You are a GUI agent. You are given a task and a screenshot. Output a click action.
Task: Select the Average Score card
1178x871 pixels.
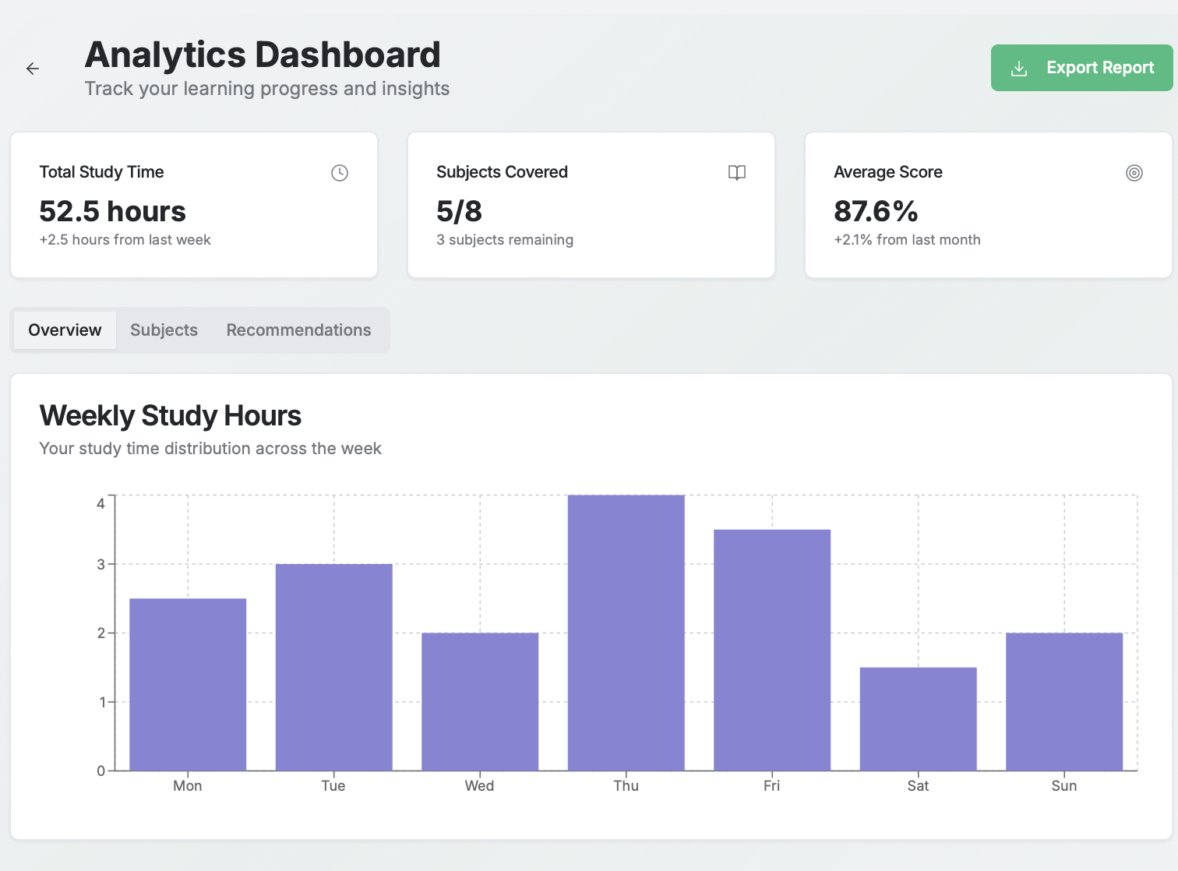pos(988,205)
